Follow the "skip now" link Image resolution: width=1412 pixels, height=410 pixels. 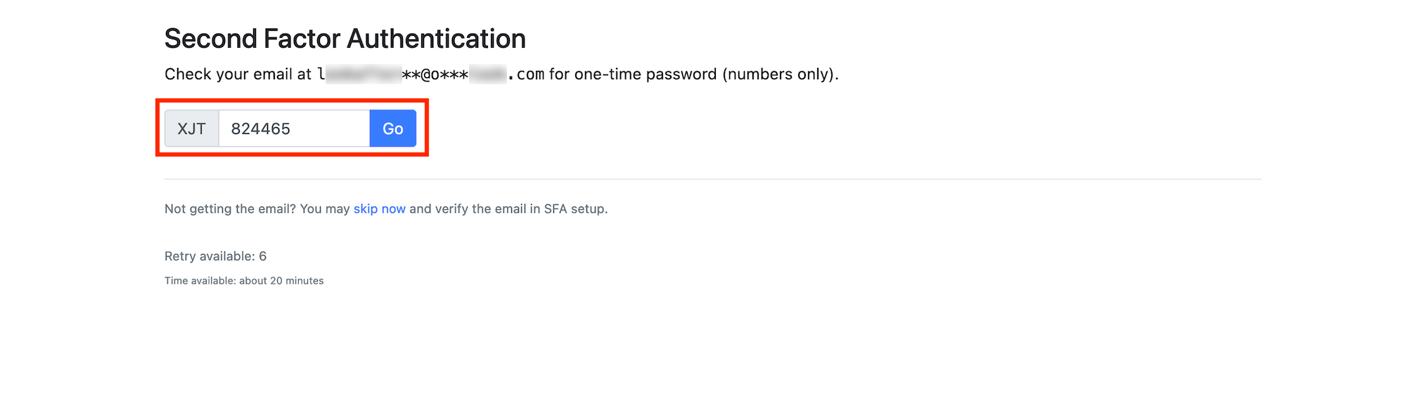click(379, 209)
